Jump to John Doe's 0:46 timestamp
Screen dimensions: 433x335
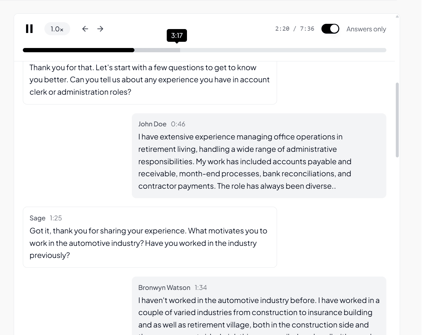178,124
